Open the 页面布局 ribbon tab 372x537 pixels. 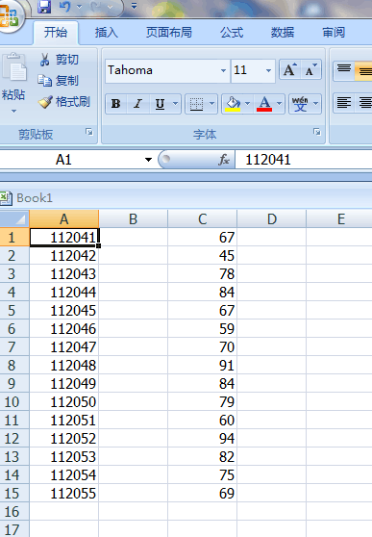coord(169,33)
